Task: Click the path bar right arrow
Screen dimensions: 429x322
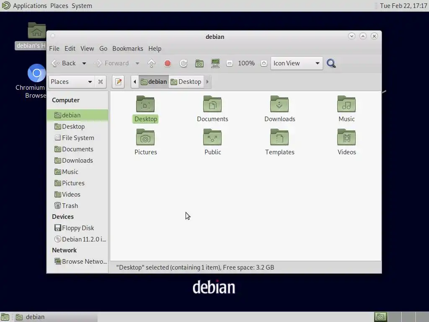Action: (x=207, y=82)
